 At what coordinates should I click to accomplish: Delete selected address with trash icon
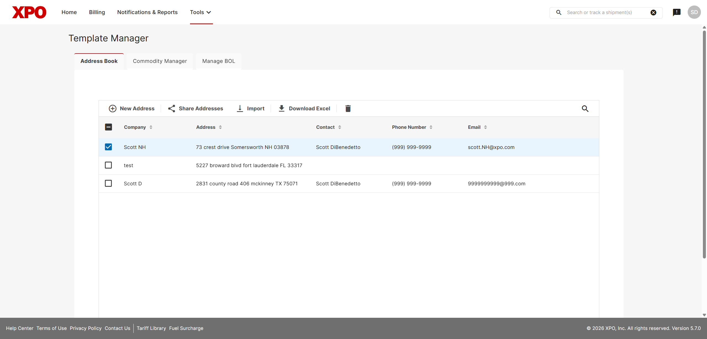point(348,108)
